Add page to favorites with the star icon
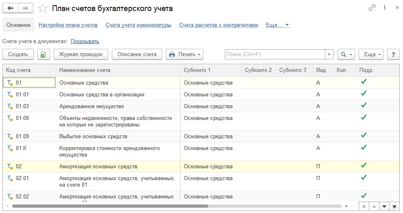Screen dimensions: 403x213 coord(43,9)
